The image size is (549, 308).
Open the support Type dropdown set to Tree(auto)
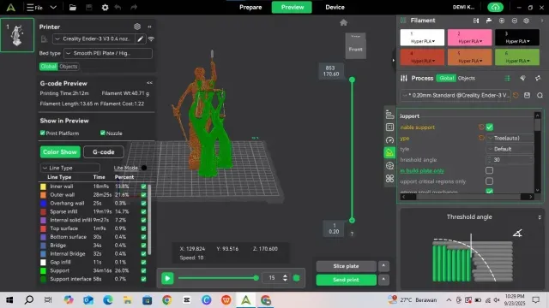[510, 139]
